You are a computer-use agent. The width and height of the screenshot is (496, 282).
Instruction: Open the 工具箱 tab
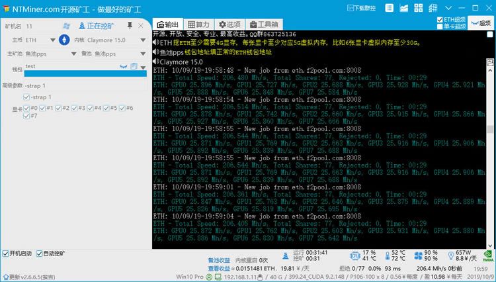[x=264, y=24]
